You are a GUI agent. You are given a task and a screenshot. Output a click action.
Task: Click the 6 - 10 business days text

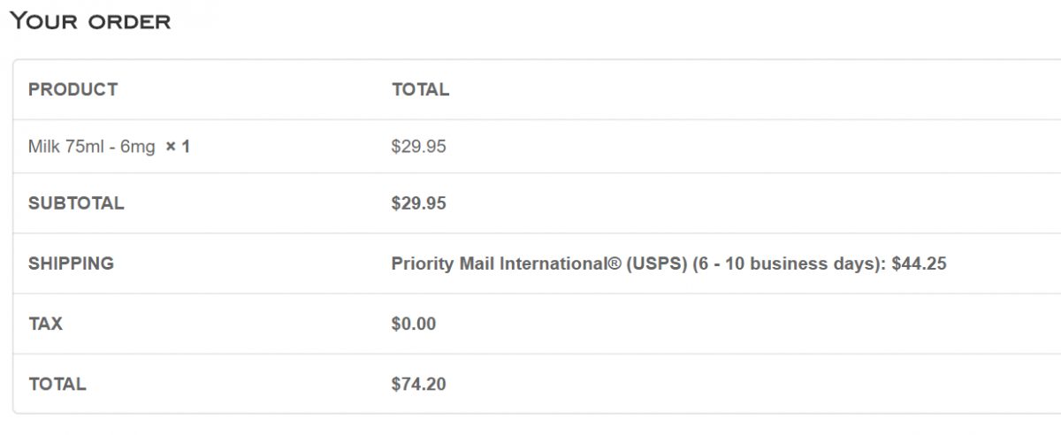tap(786, 263)
